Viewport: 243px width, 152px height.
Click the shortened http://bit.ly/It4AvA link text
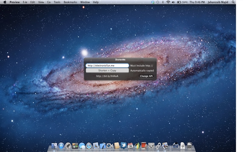[x=107, y=76]
